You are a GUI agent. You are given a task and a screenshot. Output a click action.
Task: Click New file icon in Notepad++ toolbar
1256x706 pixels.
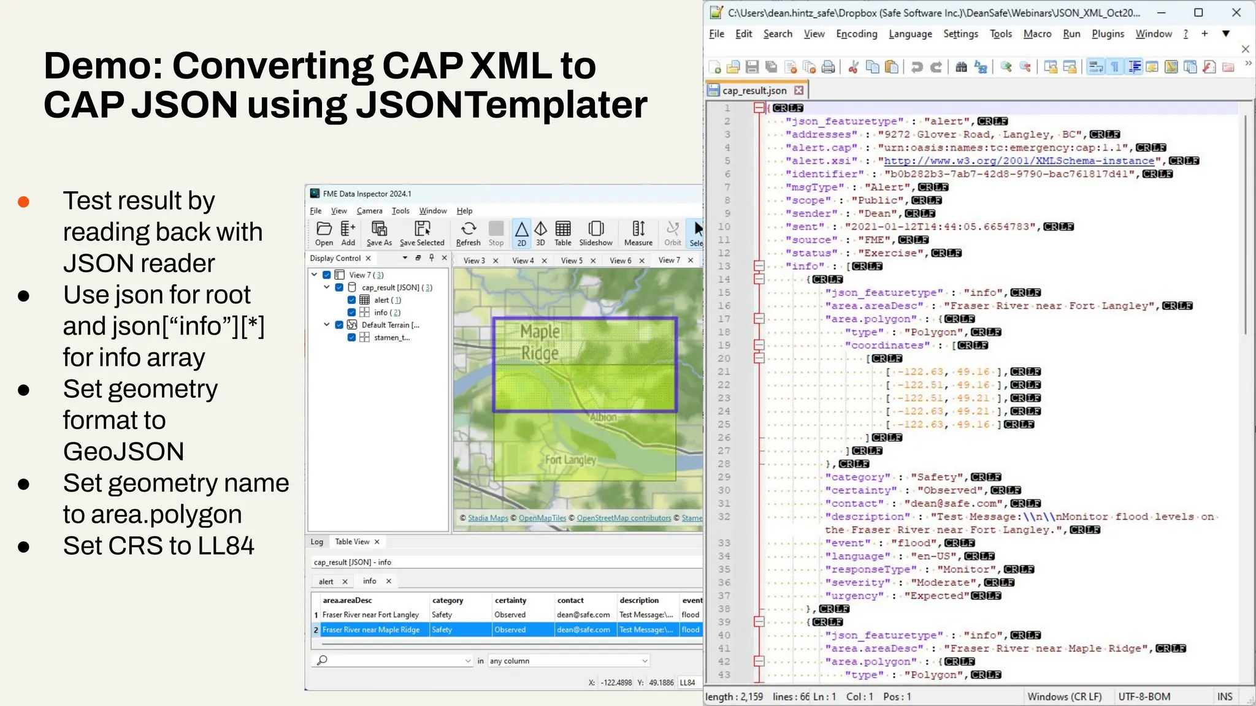point(715,67)
